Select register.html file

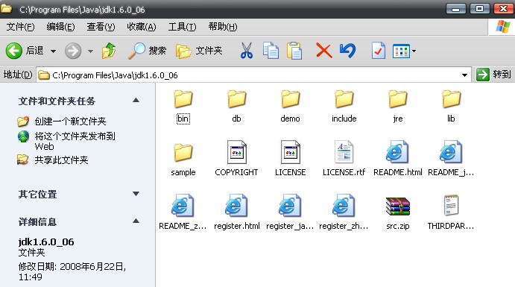236,212
